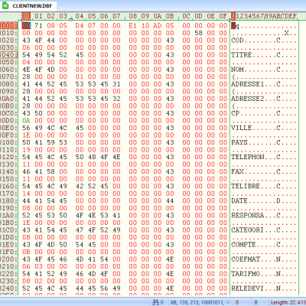This screenshot has height=306, width=306.
Task: Select the highlighted 8B byte in row 0000
Action: tap(26, 26)
